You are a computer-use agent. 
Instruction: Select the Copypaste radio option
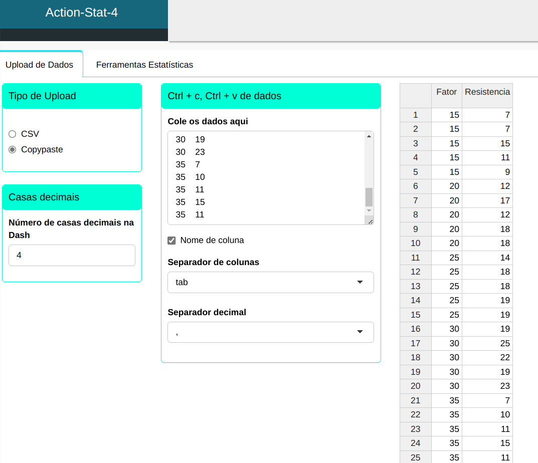click(13, 149)
